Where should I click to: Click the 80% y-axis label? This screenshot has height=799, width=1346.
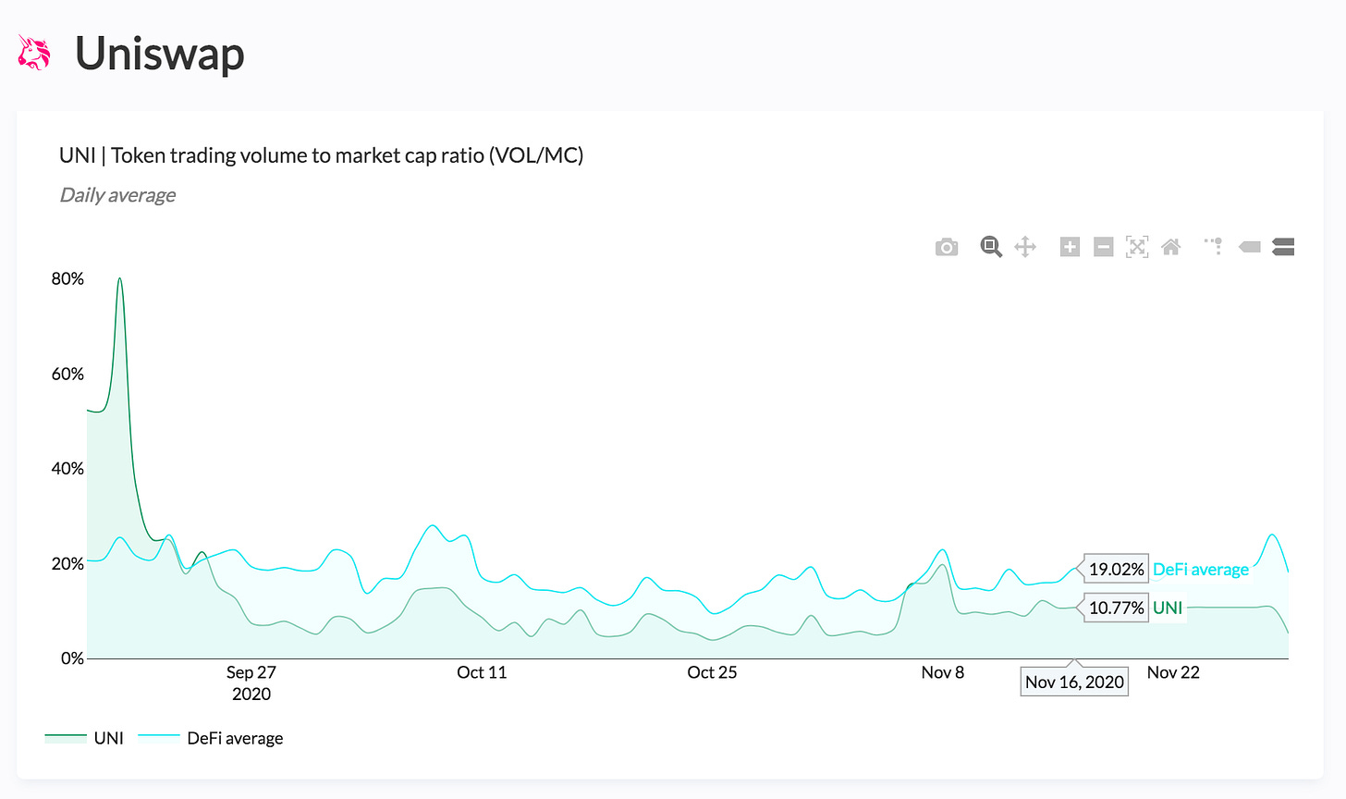67,278
